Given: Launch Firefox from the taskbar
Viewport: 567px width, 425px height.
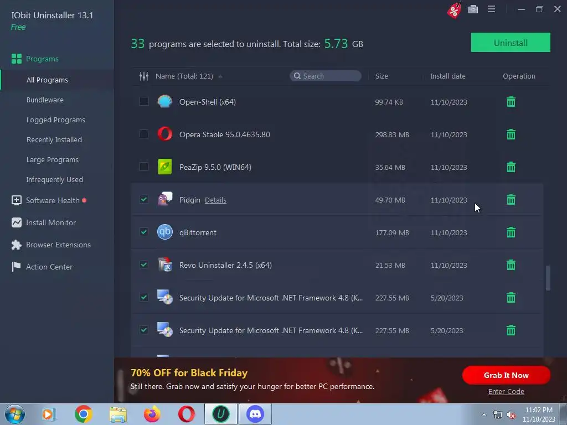Looking at the screenshot, I should pyautogui.click(x=152, y=414).
